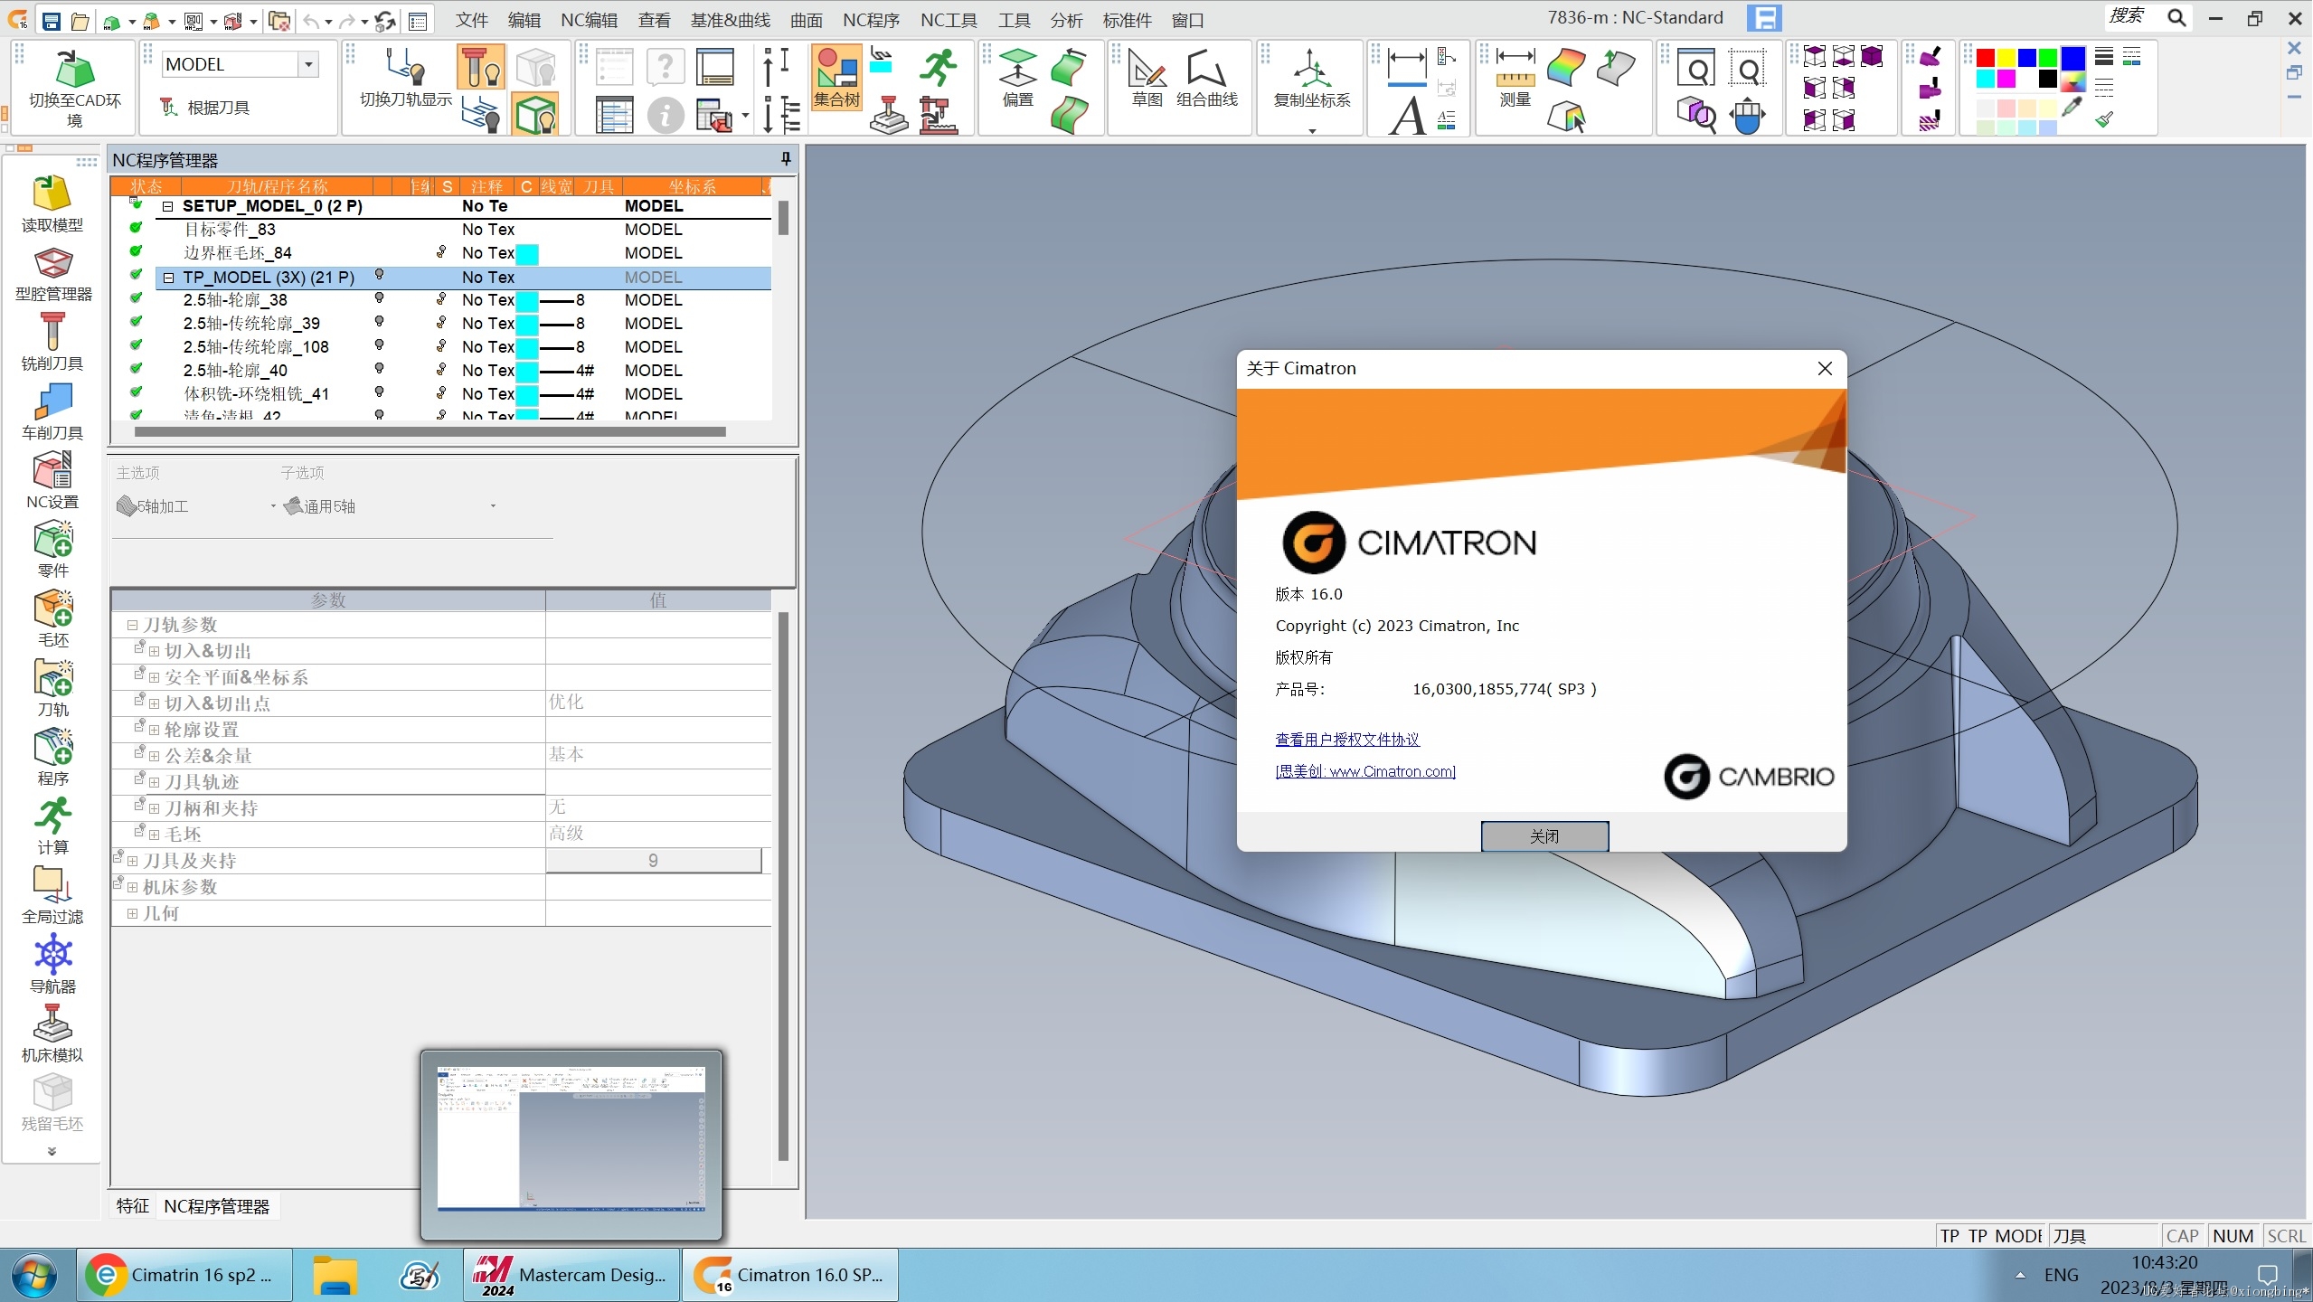Click the 切换至CAD环境 icon
This screenshot has height=1302, width=2313.
(74, 89)
